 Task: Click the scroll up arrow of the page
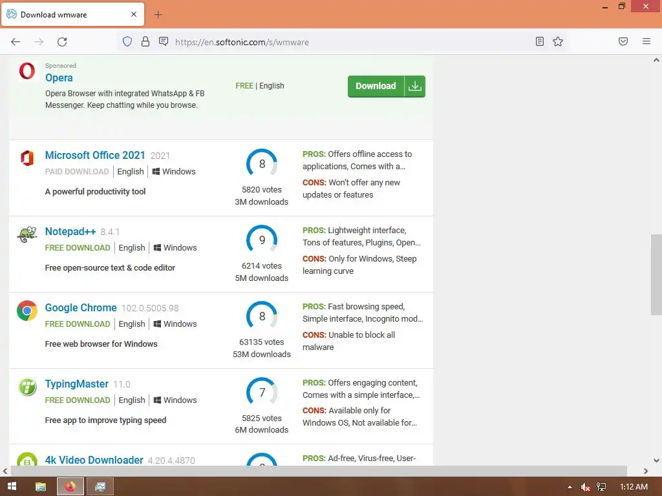click(656, 60)
